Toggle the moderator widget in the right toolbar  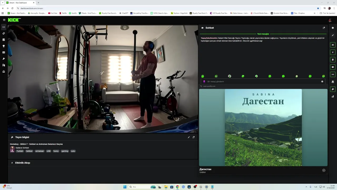click(x=333, y=82)
